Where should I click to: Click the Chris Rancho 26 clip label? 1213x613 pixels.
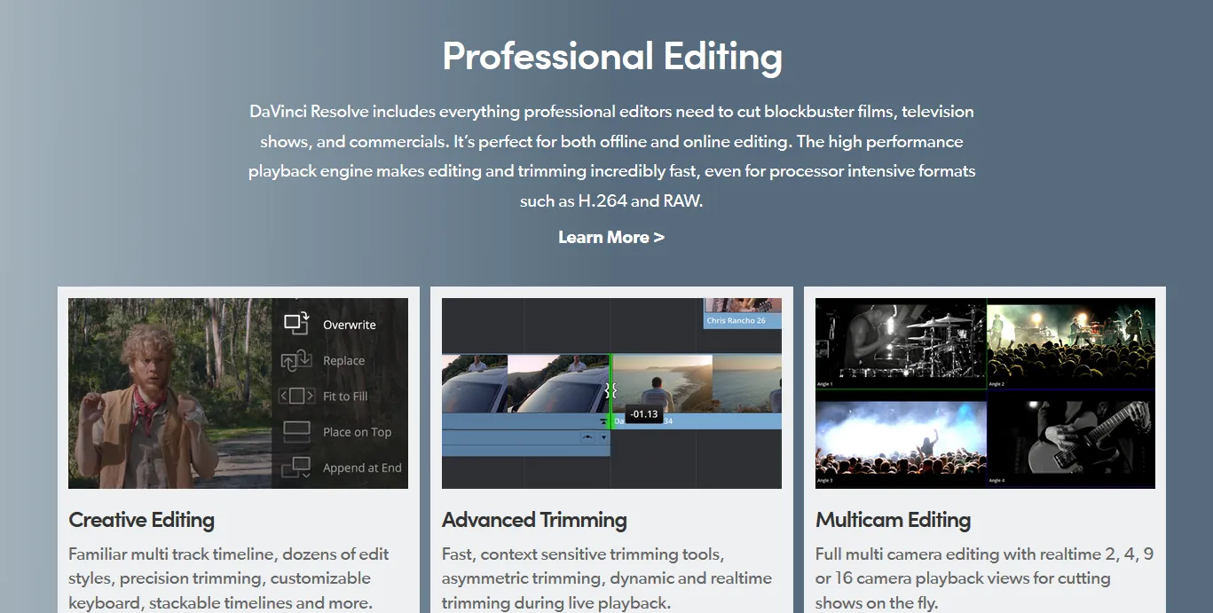736,320
